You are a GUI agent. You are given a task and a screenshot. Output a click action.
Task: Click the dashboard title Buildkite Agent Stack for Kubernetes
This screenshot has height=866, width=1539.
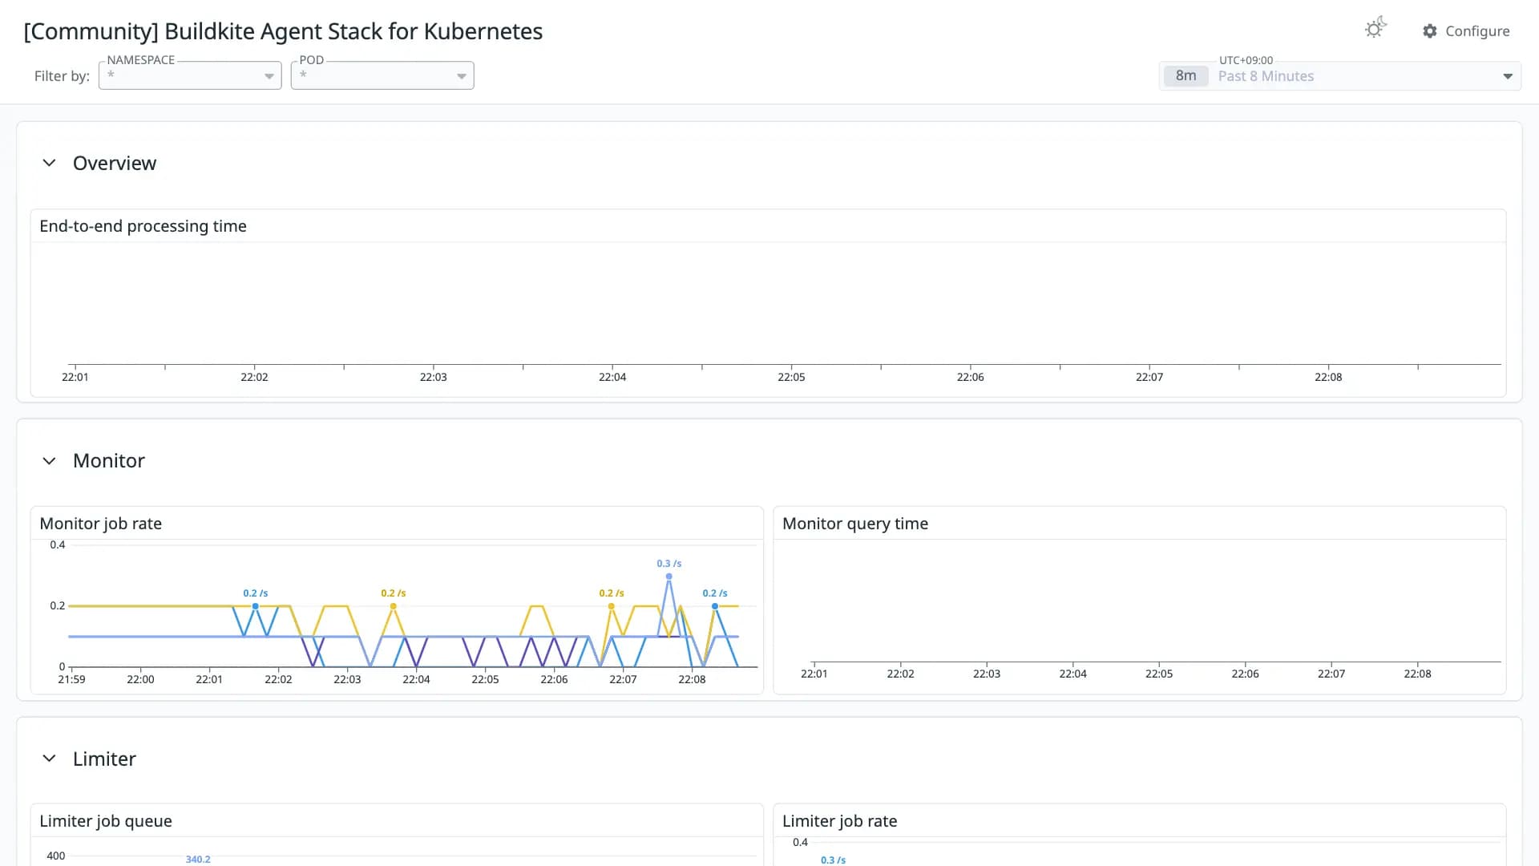[283, 31]
